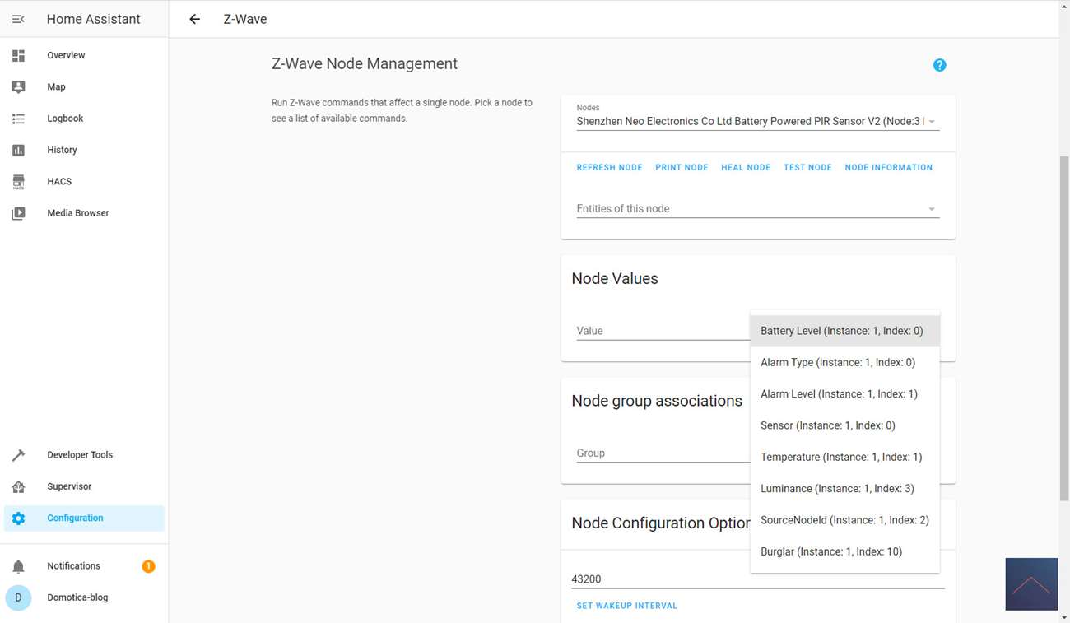Select Burglar value option
1070x623 pixels.
(x=831, y=551)
